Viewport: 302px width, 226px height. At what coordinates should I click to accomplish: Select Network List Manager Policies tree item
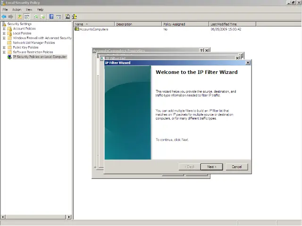34,43
